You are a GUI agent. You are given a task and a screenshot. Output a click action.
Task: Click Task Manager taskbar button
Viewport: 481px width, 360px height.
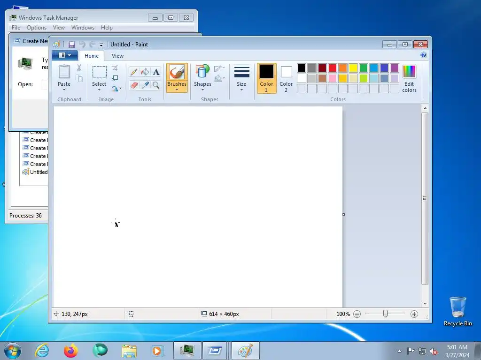pyautogui.click(x=187, y=351)
